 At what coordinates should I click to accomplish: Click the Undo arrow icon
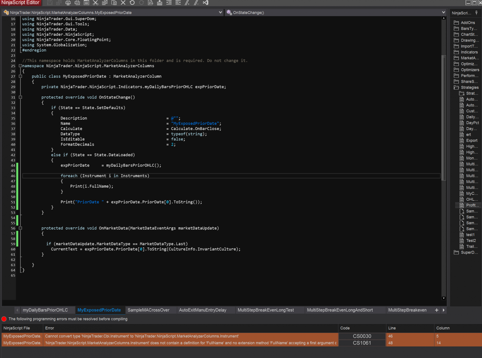click(132, 3)
